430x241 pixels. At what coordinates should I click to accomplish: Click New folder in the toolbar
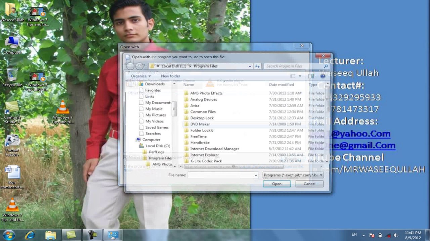[x=170, y=76]
